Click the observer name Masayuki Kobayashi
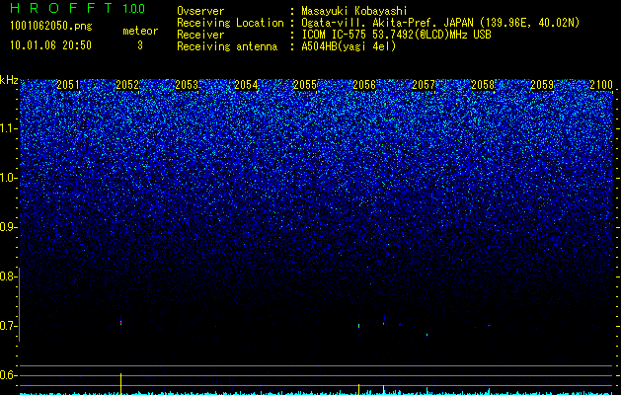621x395 pixels. [x=354, y=11]
